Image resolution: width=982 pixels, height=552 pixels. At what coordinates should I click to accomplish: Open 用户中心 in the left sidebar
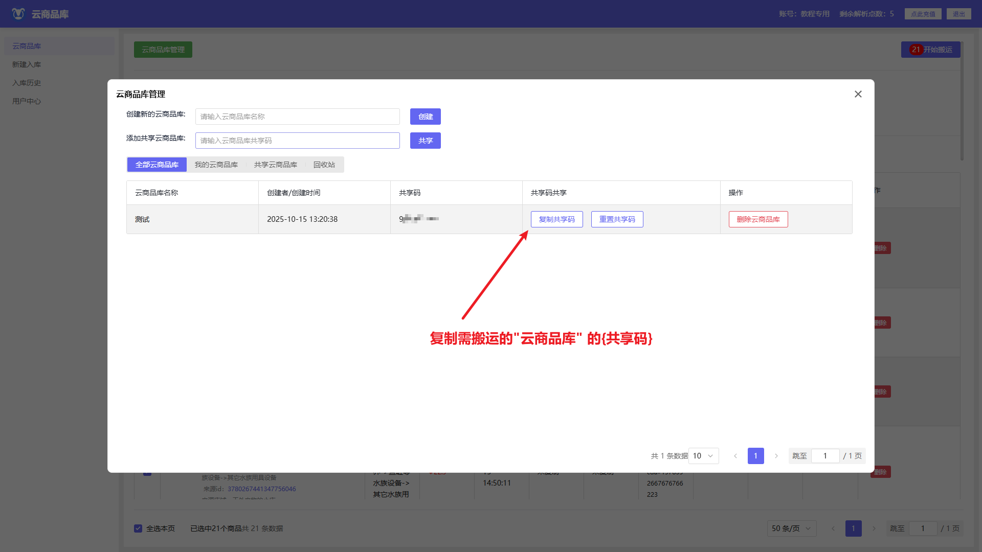pyautogui.click(x=59, y=101)
